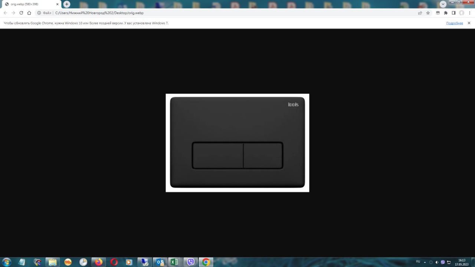Click the address bar file path
Viewport: 475px width, 267px height.
click(99, 13)
